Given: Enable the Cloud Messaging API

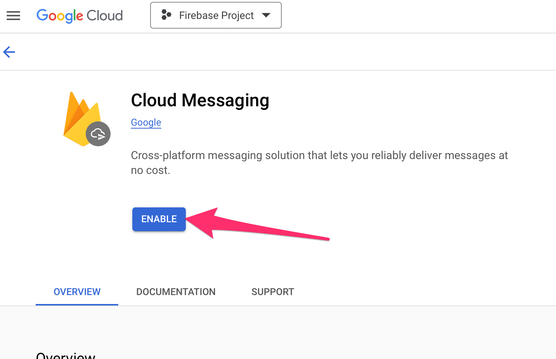Looking at the screenshot, I should (x=159, y=219).
